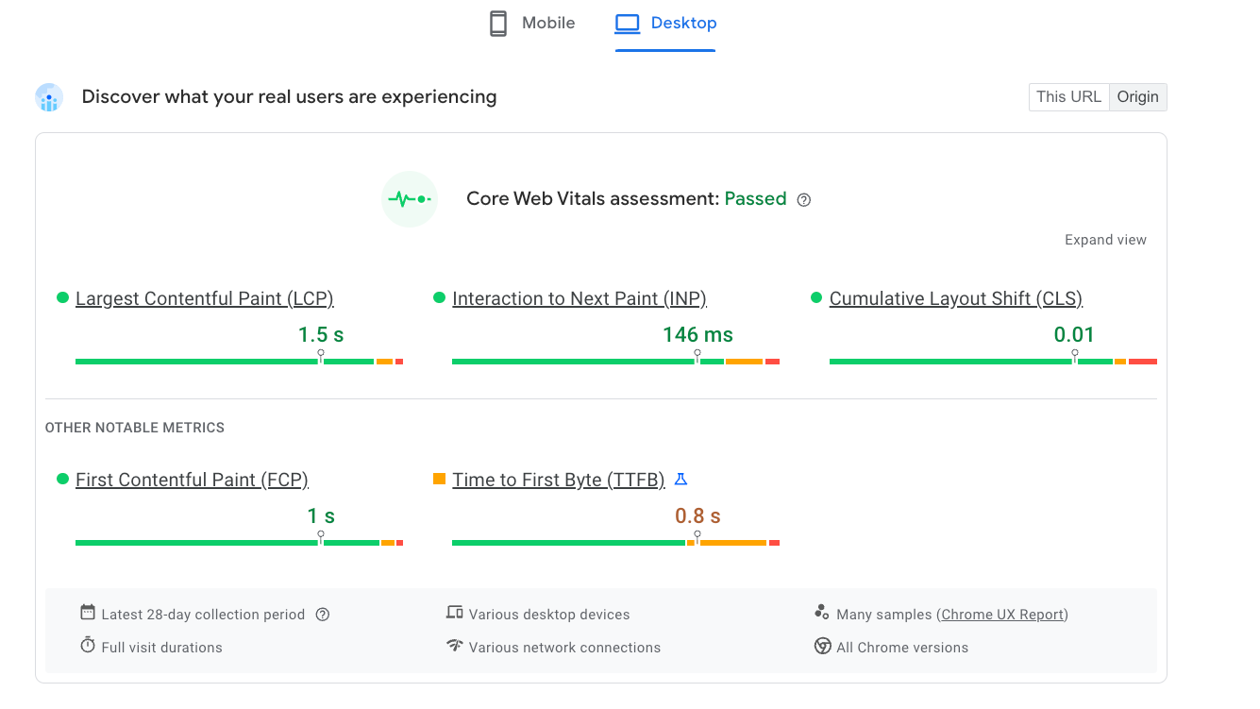1260x709 pixels.
Task: Open the Core Web Vitals assessment help icon
Action: [804, 200]
